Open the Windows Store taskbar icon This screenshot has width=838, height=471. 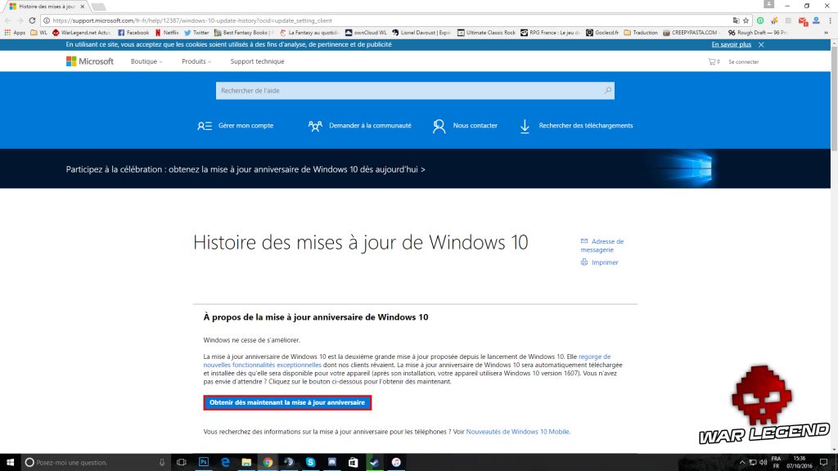[354, 462]
